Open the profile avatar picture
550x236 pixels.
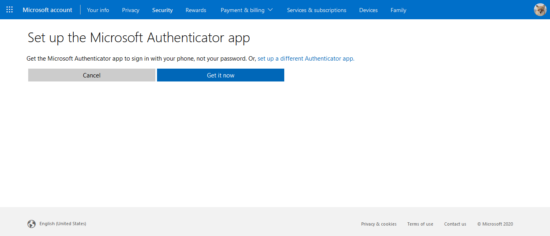tap(540, 10)
